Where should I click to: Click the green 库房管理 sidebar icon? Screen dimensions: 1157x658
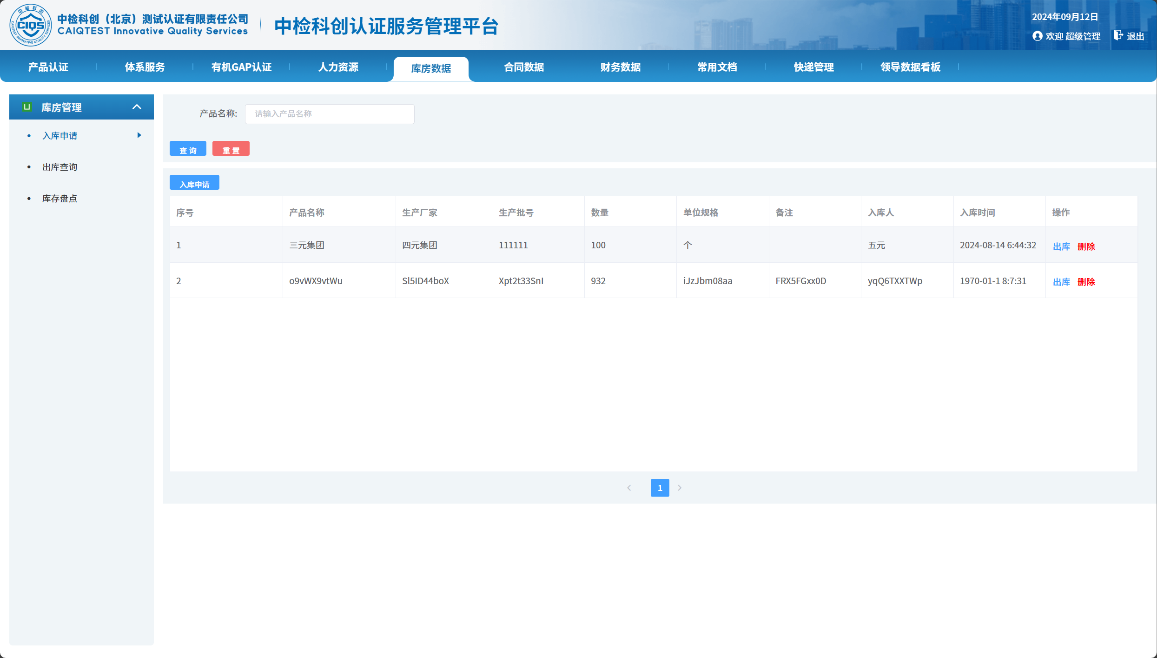point(27,107)
